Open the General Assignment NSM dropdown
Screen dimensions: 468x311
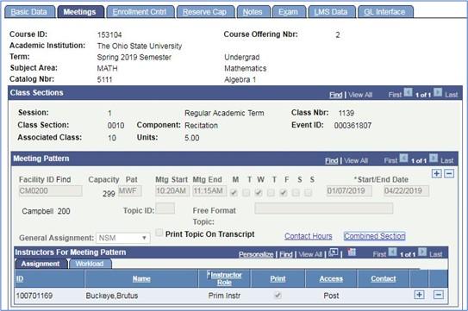coord(123,238)
